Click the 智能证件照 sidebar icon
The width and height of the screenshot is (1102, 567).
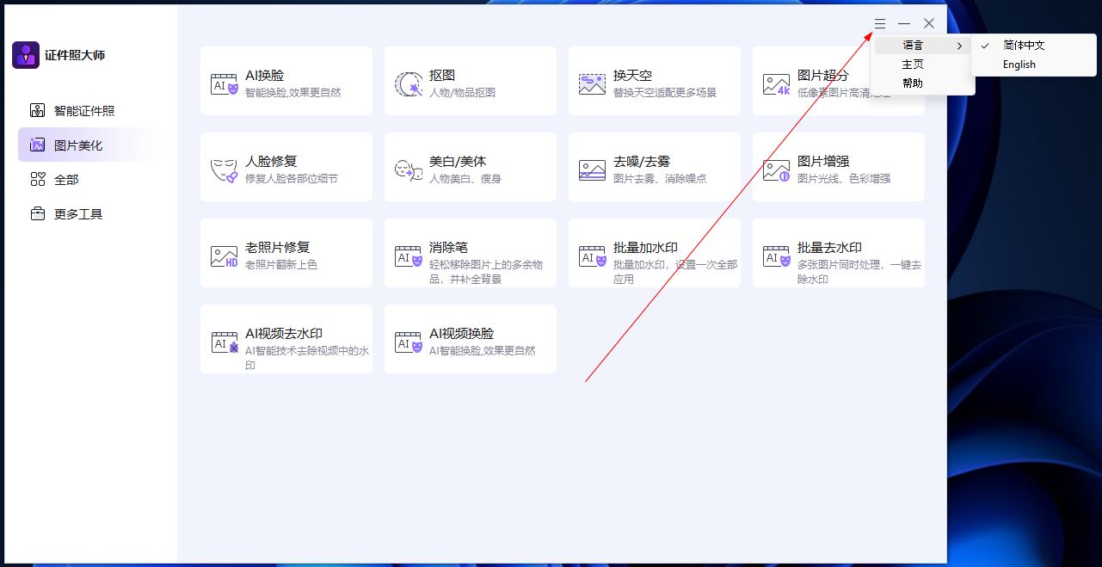pyautogui.click(x=37, y=110)
